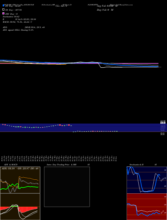
Task: Click the 'ADX signal: SELL Slowing' line
Action: [18, 30]
